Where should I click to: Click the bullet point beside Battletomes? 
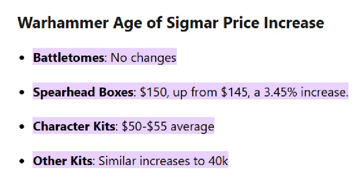(22, 58)
